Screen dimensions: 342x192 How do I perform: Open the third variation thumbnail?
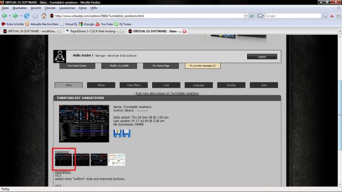point(99,160)
